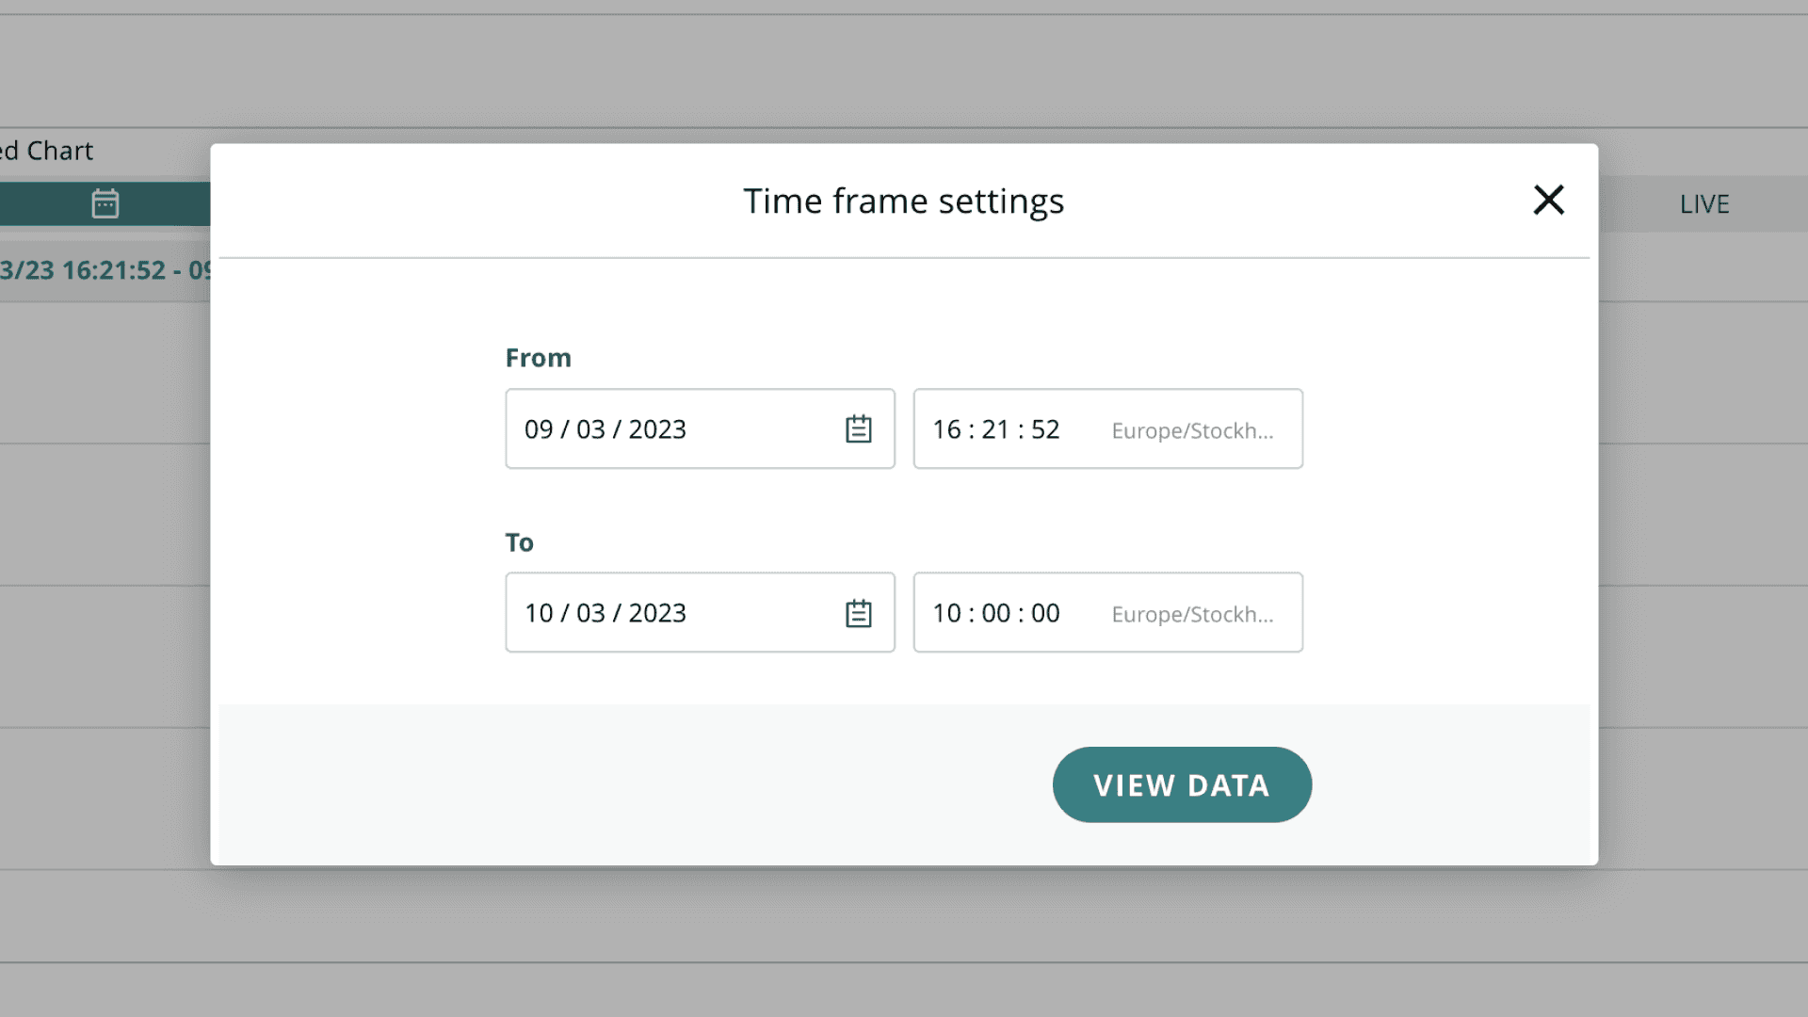1808x1017 pixels.
Task: Click the calendar icon in the chart toolbar
Action: pos(105,203)
